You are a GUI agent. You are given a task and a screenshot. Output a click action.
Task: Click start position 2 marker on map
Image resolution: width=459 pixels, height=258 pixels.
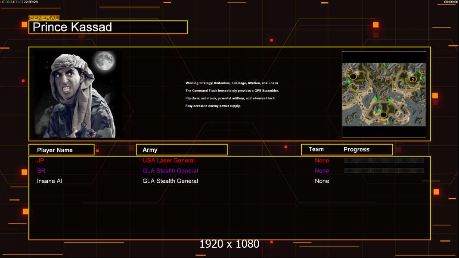pyautogui.click(x=413, y=79)
